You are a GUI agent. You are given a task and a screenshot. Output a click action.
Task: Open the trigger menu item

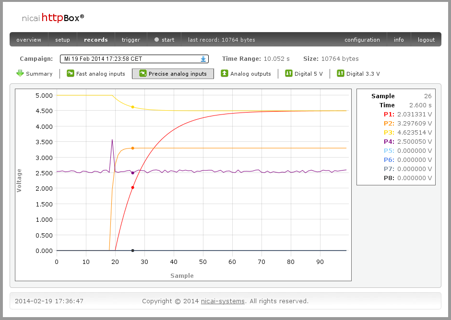[131, 40]
